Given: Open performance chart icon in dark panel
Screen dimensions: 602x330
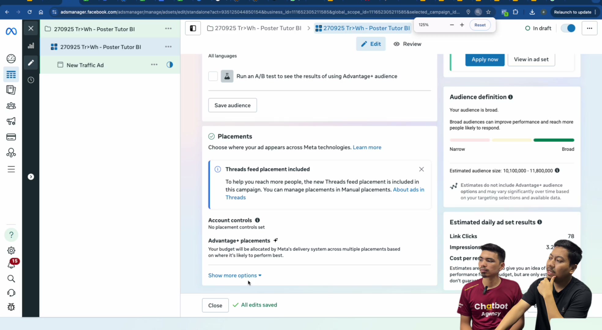Looking at the screenshot, I should (31, 46).
